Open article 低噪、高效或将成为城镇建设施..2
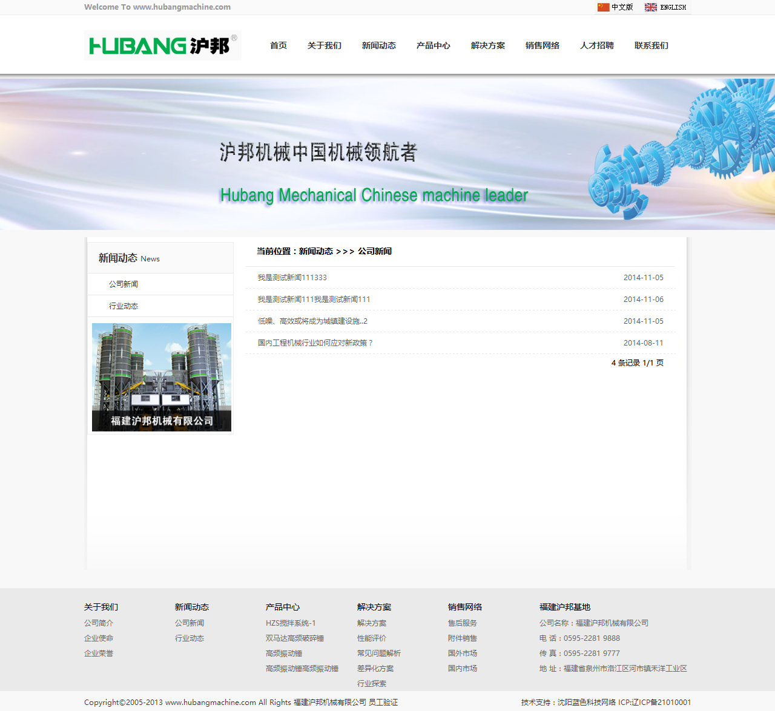The image size is (775, 711). tap(312, 321)
